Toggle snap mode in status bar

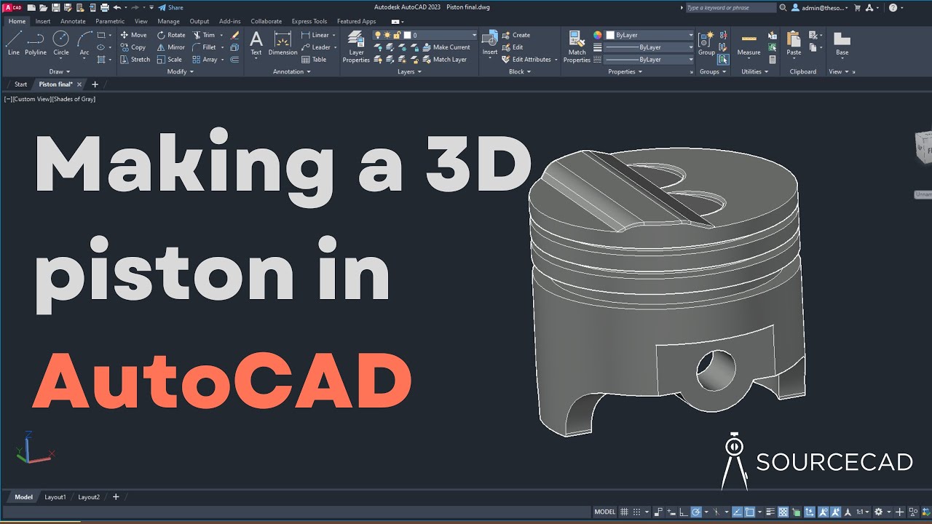pos(637,512)
